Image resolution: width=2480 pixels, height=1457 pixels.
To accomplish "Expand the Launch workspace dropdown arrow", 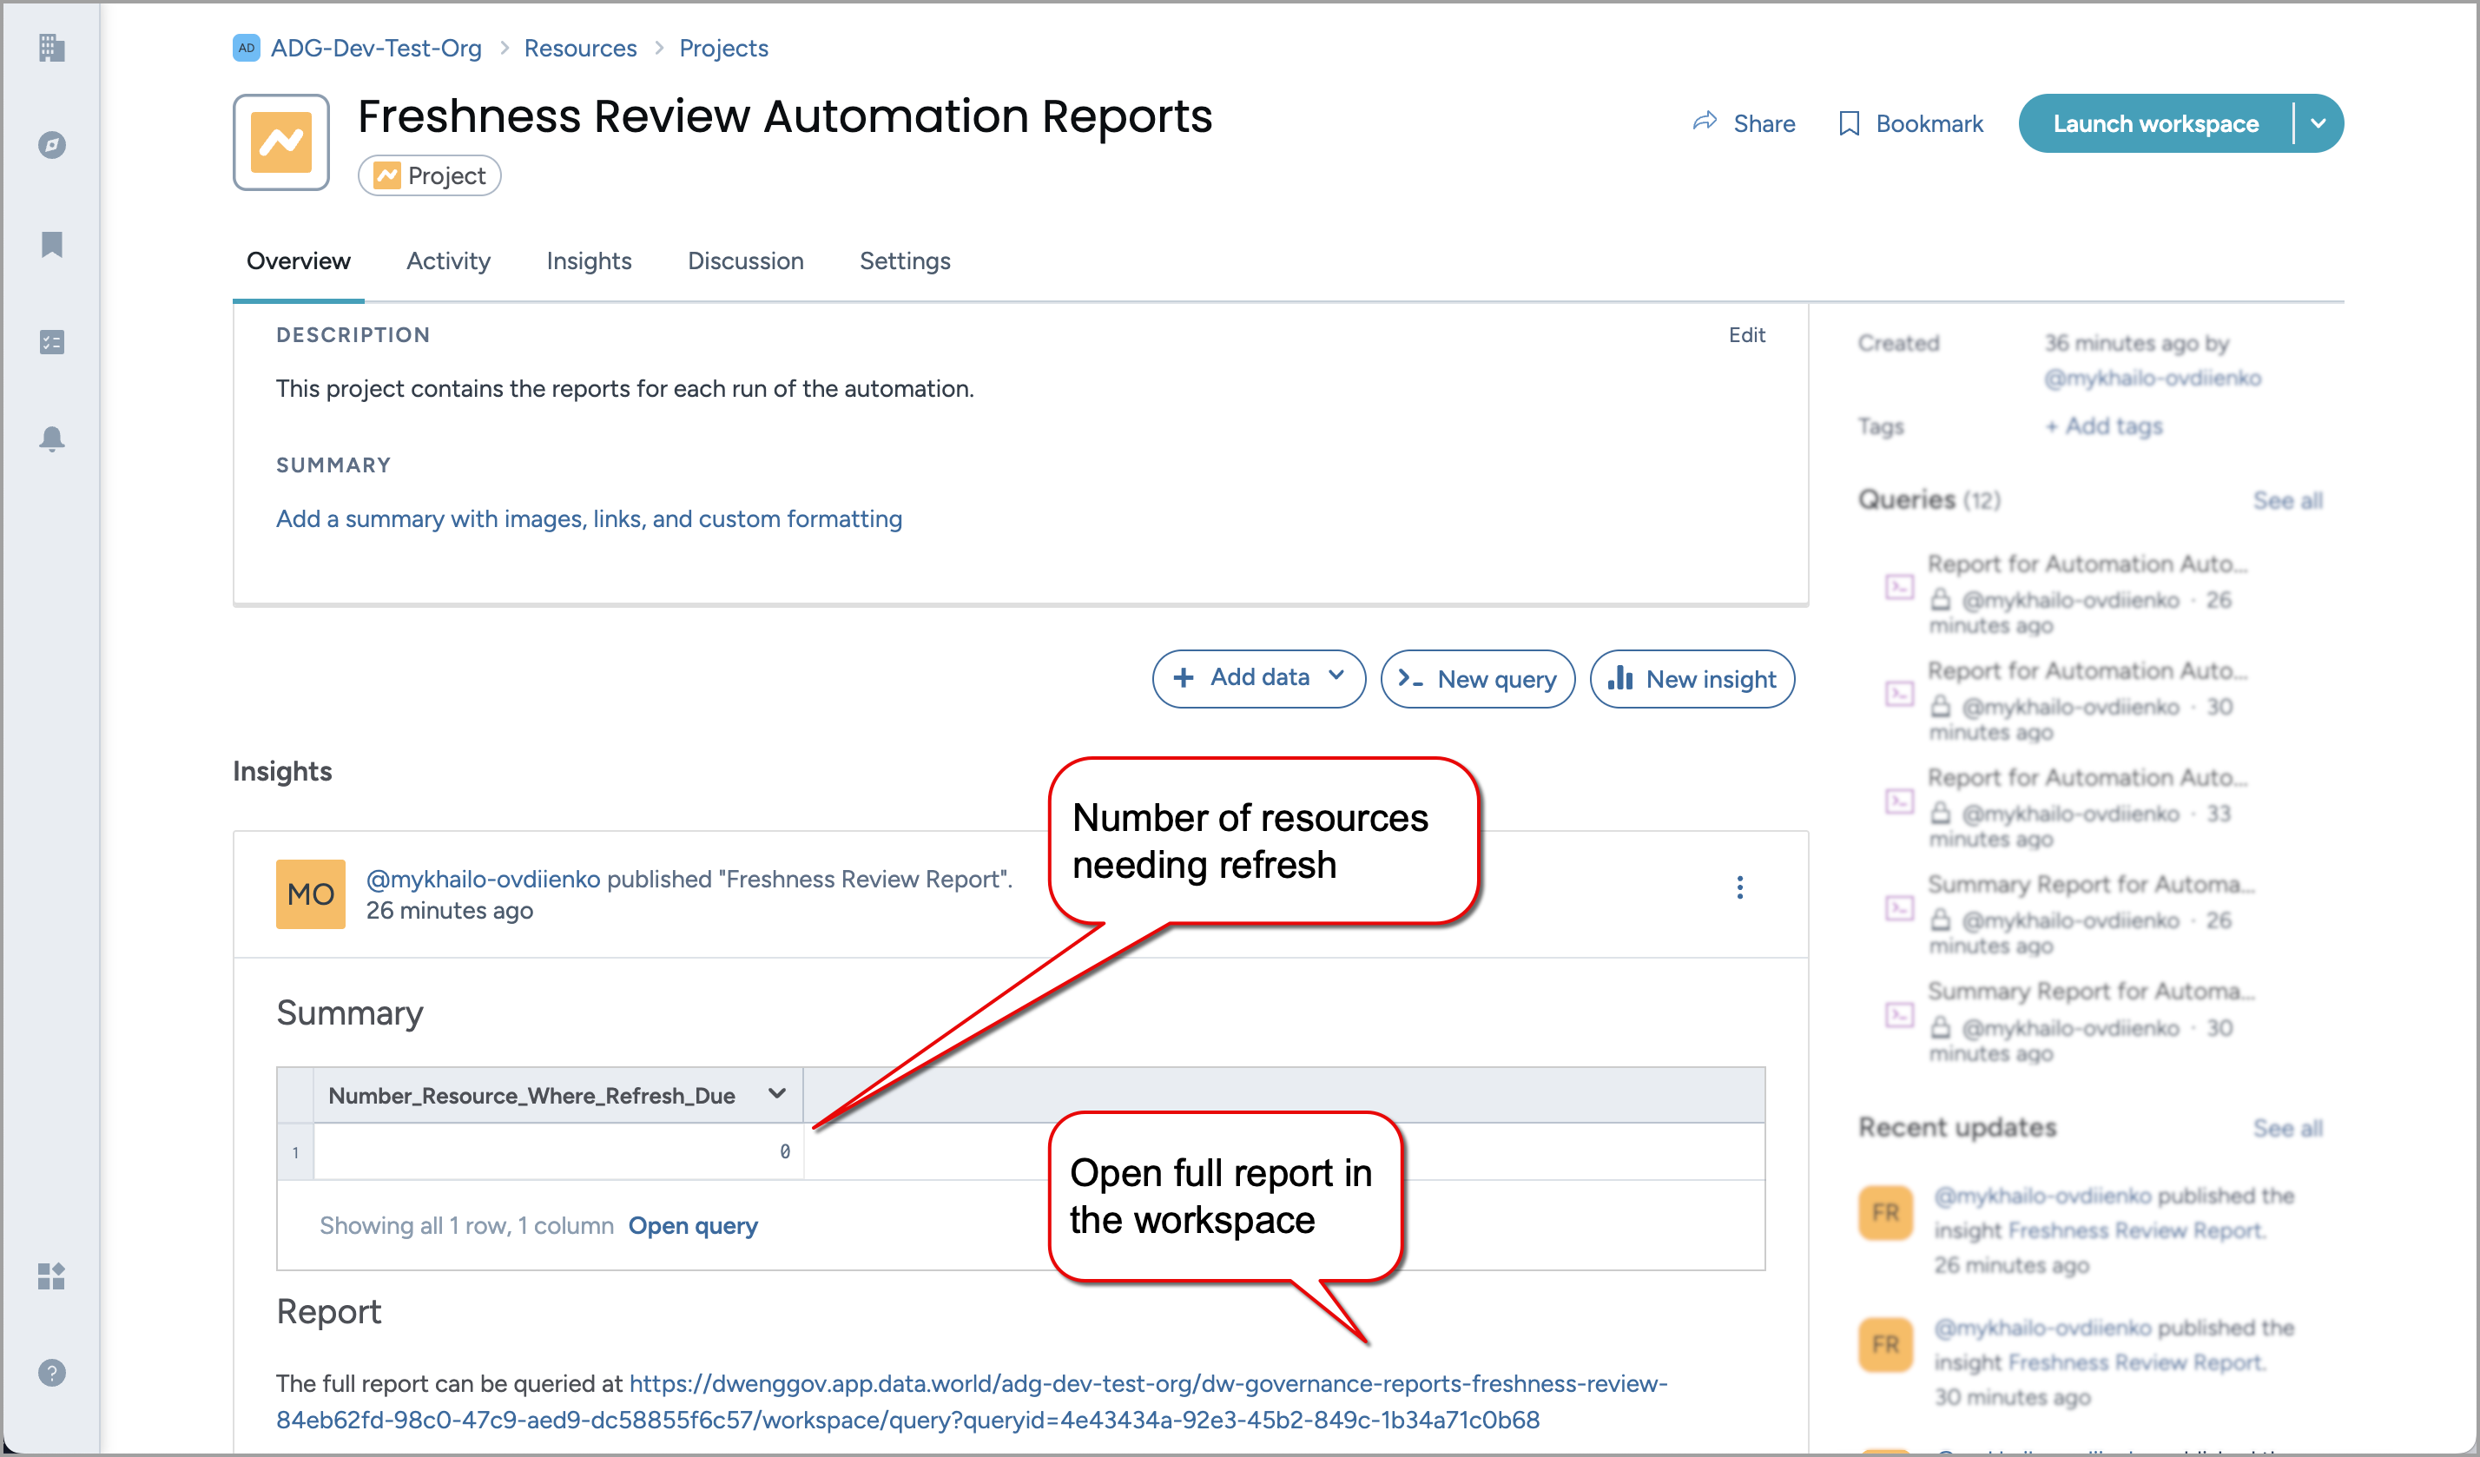I will (x=2318, y=123).
